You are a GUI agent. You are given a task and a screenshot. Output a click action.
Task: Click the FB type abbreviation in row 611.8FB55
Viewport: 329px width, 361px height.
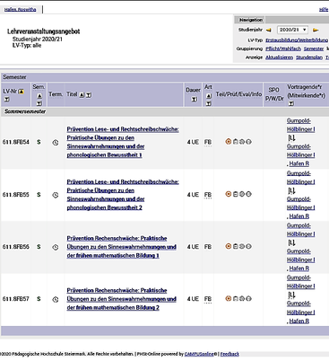[208, 195]
